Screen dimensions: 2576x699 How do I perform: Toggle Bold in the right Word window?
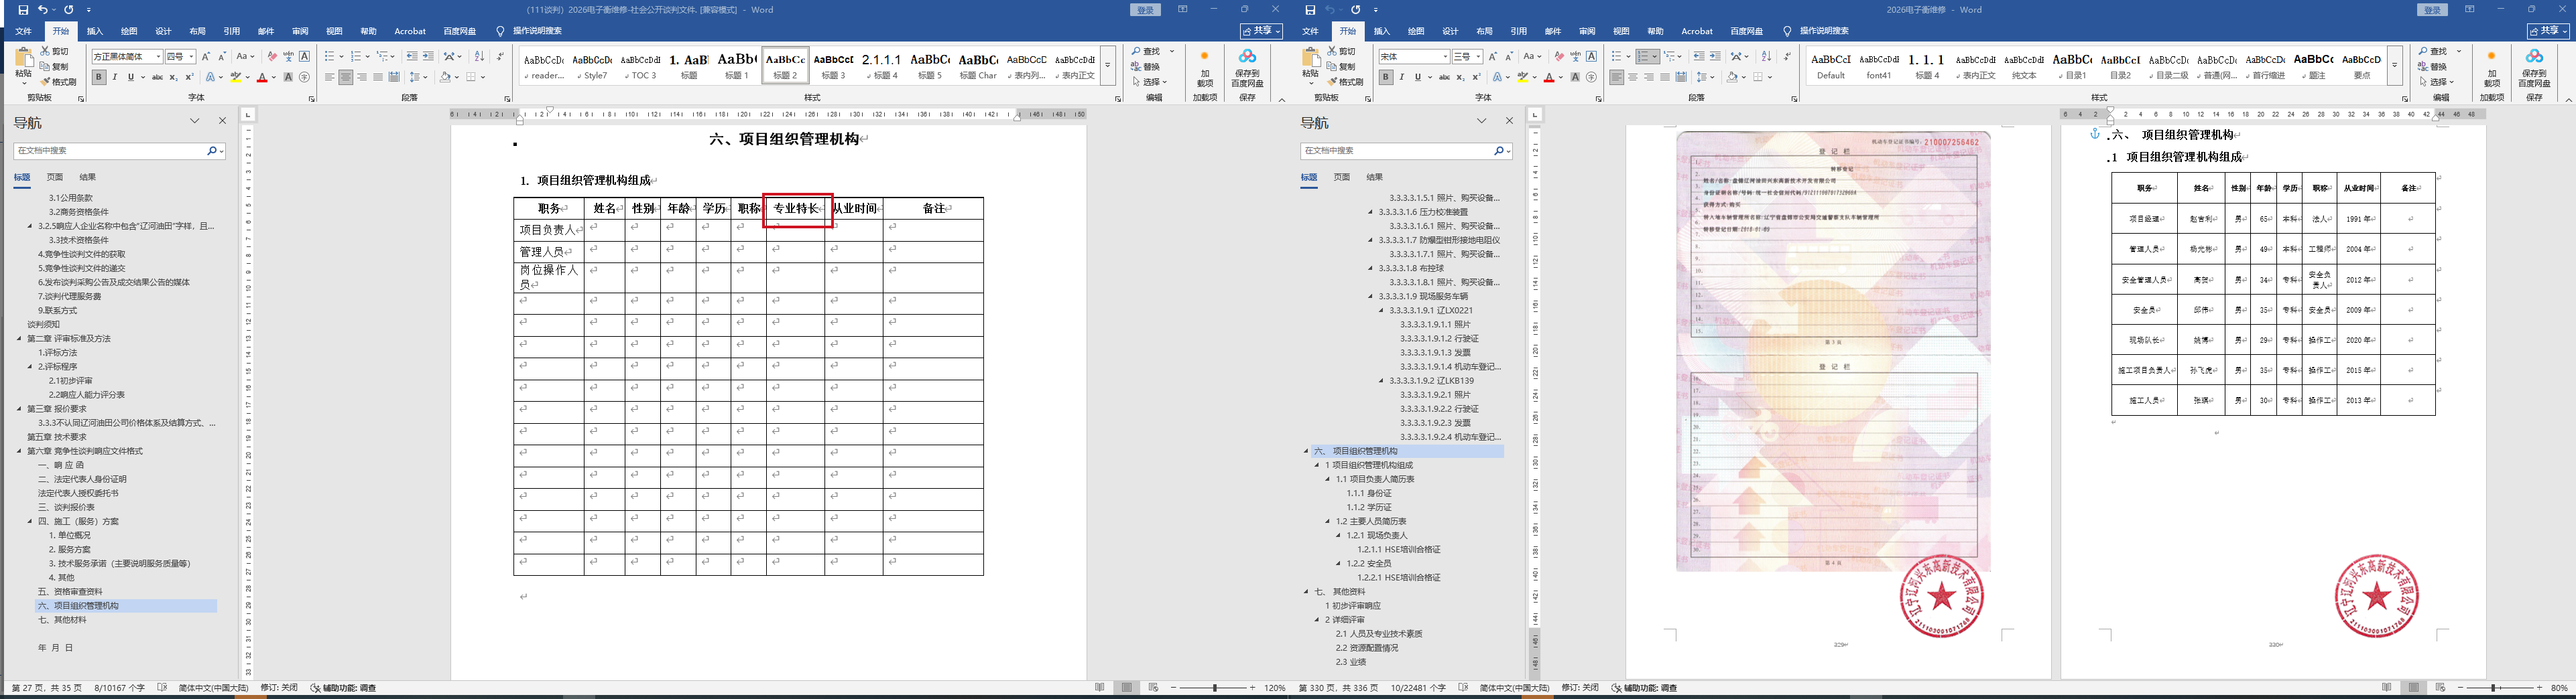point(1386,77)
